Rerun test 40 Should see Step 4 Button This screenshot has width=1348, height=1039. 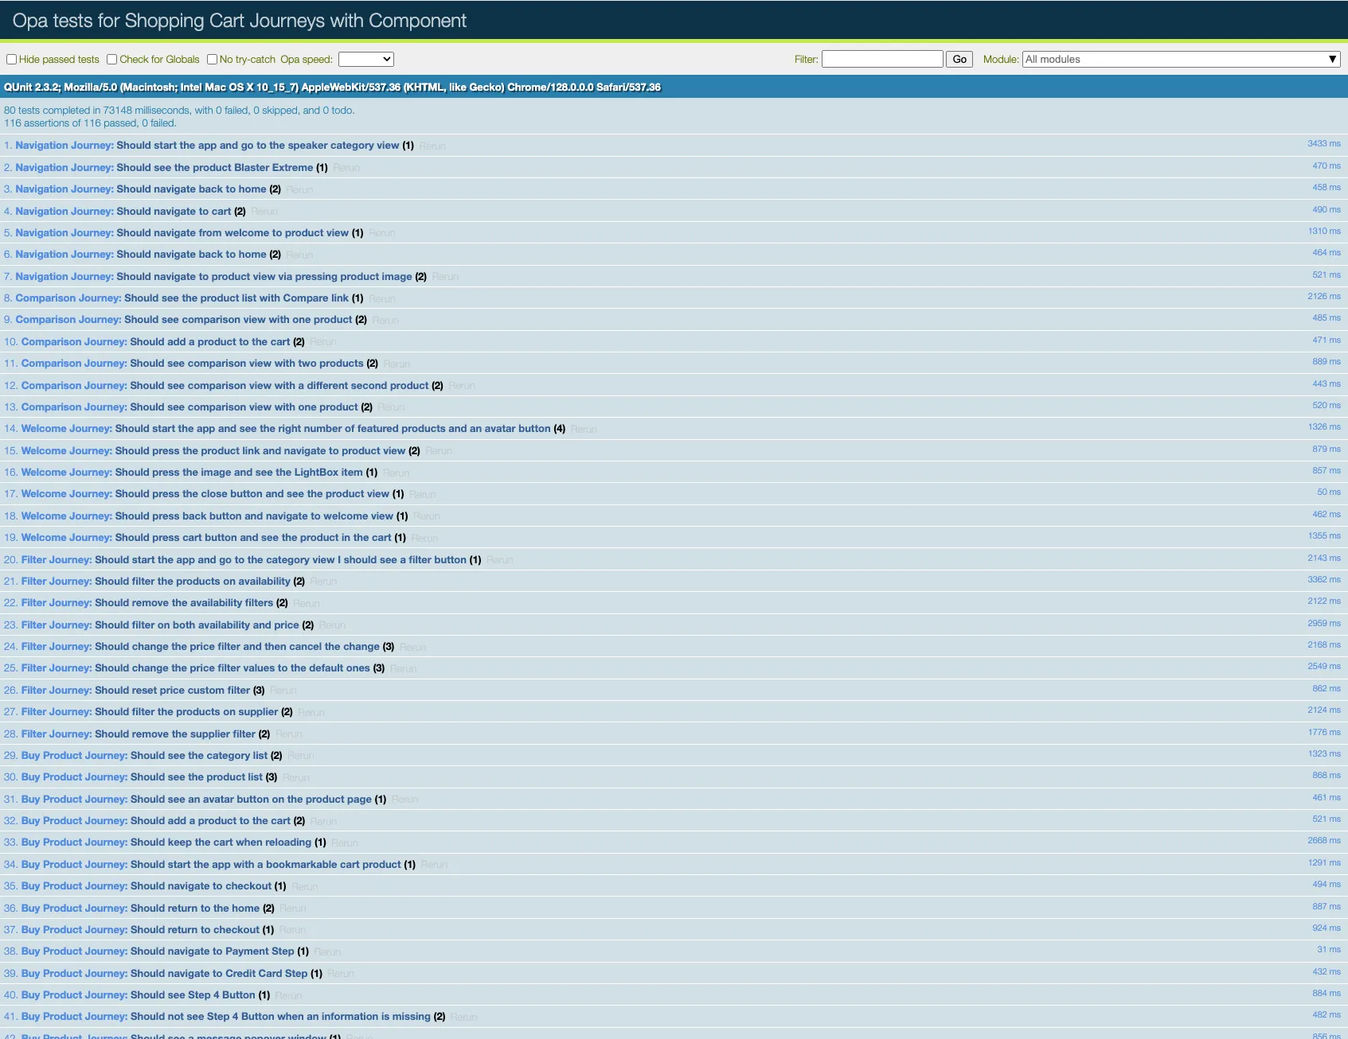pyautogui.click(x=288, y=995)
